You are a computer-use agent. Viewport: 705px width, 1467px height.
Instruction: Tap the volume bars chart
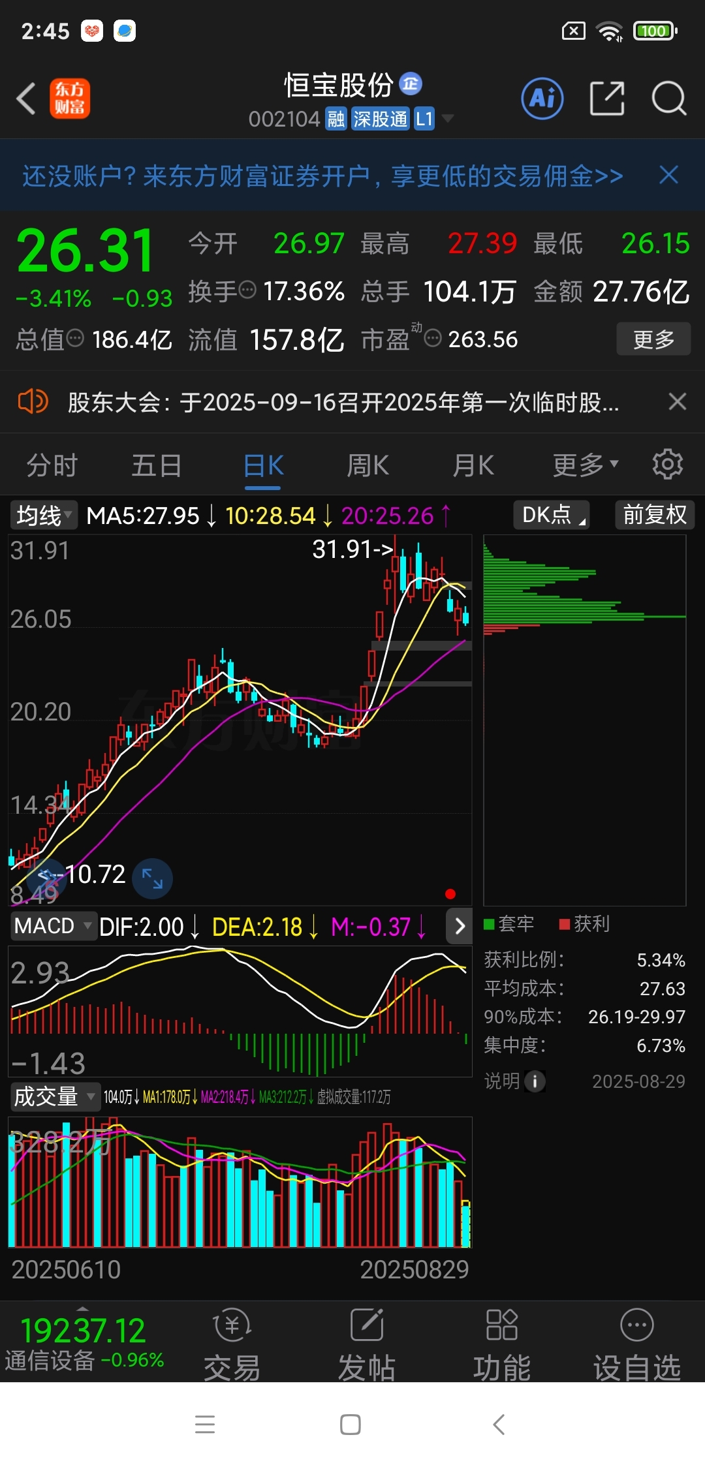240,1182
